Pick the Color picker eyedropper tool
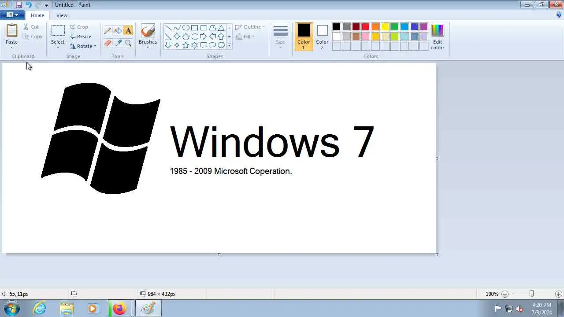 118,43
